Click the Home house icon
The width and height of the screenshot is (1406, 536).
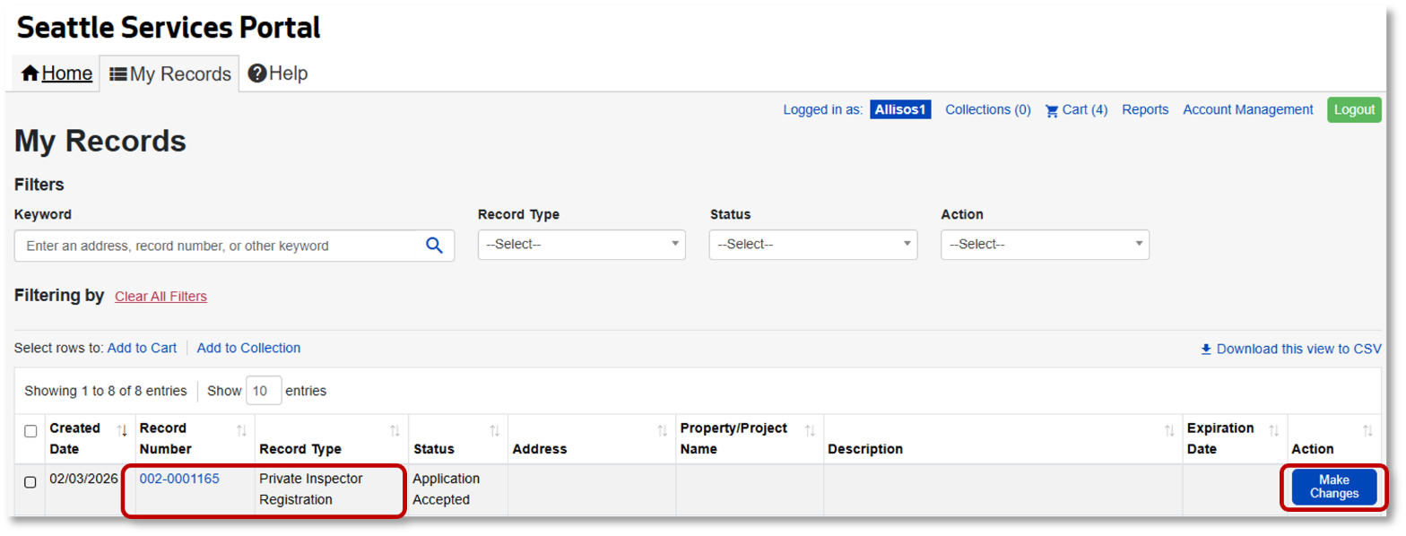point(30,73)
